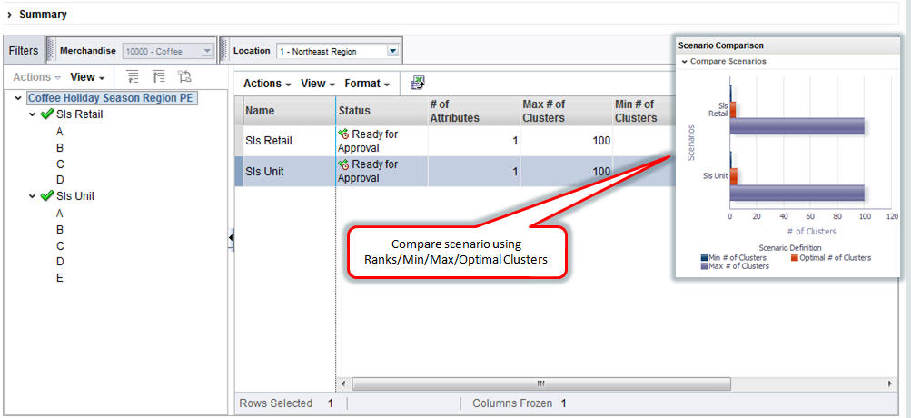
Task: Click the Min # of Clusters column header
Action: tap(642, 111)
